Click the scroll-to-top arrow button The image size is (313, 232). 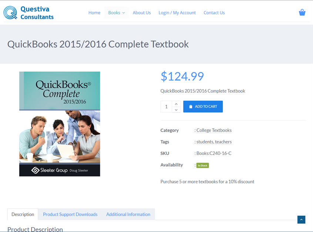[301, 220]
